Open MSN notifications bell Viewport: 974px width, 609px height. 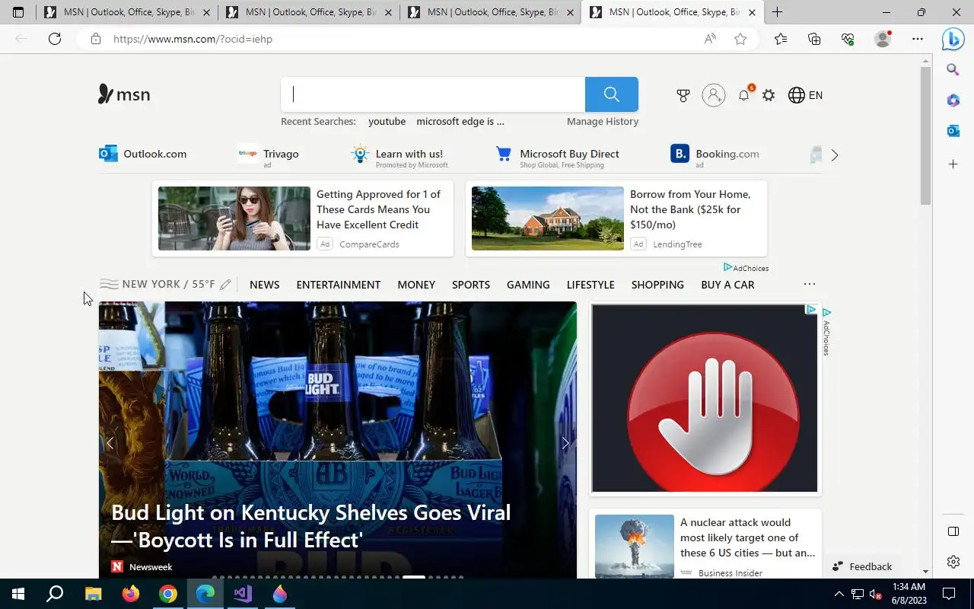pyautogui.click(x=744, y=95)
